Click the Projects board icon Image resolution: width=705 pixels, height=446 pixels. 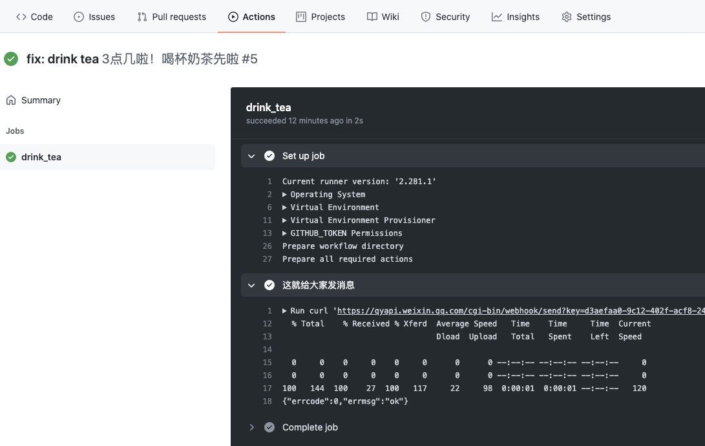pyautogui.click(x=300, y=17)
